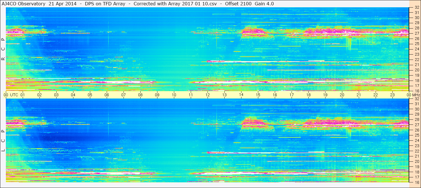Click the 'AJ4CO Observatory' title text
The image size is (421, 188).
pos(24,4)
